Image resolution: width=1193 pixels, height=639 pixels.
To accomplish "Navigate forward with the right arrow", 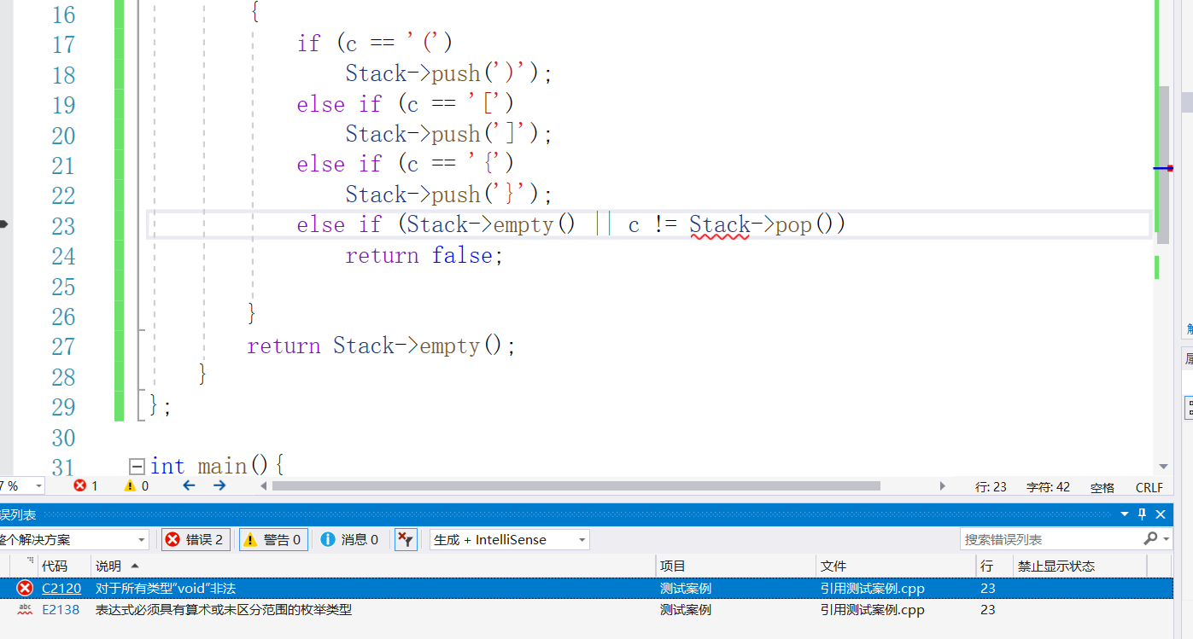I will tap(219, 485).
